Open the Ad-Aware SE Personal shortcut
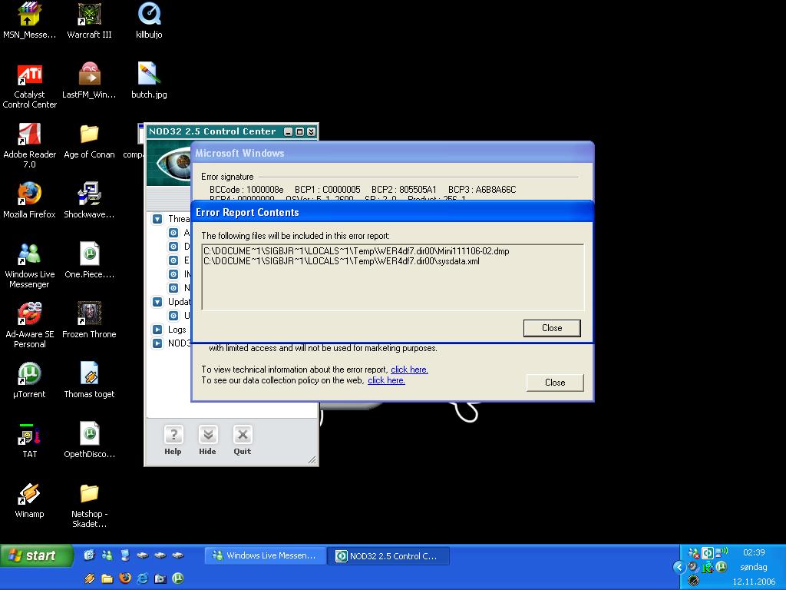The image size is (786, 590). [29, 314]
